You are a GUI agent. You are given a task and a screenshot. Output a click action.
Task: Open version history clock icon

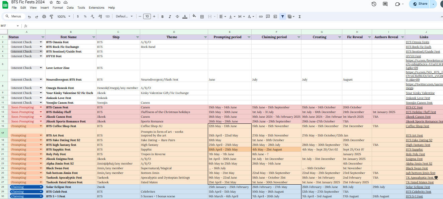coord(374,4)
